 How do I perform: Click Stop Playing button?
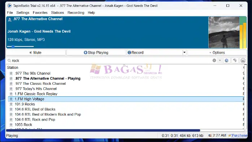(96, 53)
